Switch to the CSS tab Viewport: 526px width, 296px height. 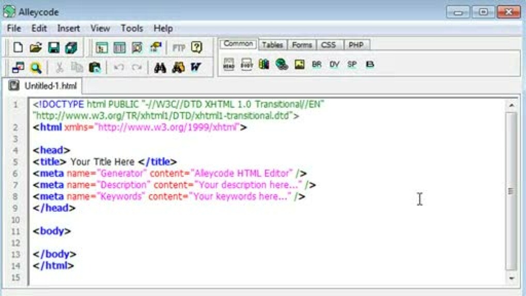pos(329,45)
